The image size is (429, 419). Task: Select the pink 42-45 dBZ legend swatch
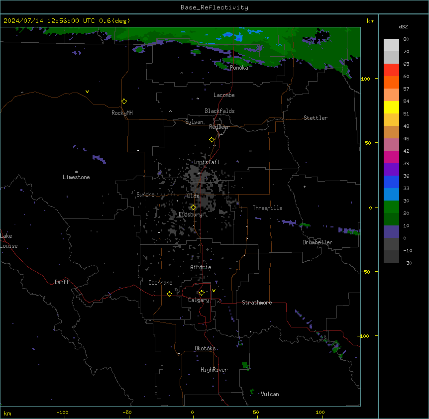pyautogui.click(x=391, y=145)
